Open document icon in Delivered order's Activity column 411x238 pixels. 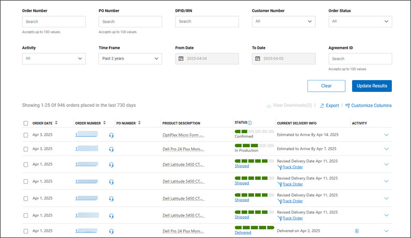point(357,231)
